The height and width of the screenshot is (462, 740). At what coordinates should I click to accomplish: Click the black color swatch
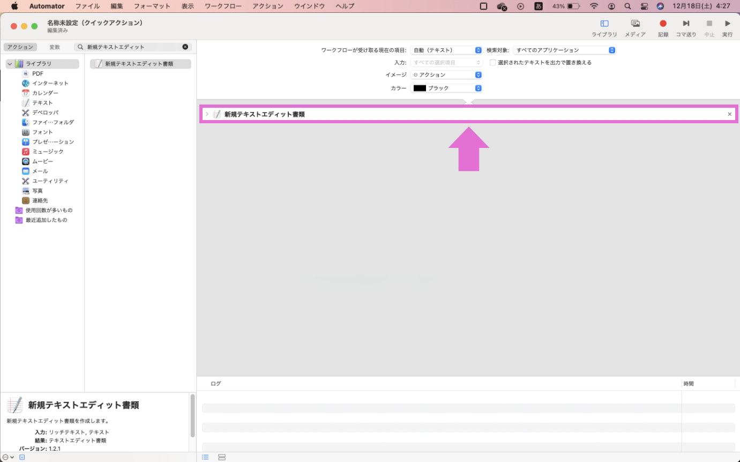pyautogui.click(x=420, y=88)
